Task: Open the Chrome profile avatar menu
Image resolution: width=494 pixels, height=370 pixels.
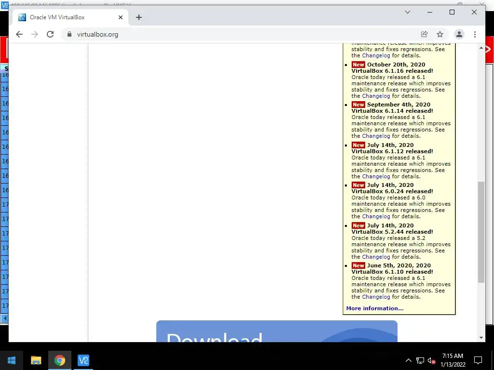Action: pyautogui.click(x=459, y=34)
